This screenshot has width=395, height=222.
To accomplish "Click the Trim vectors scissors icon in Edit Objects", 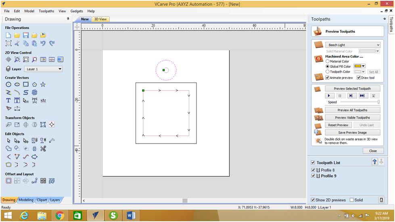I will [43, 149].
